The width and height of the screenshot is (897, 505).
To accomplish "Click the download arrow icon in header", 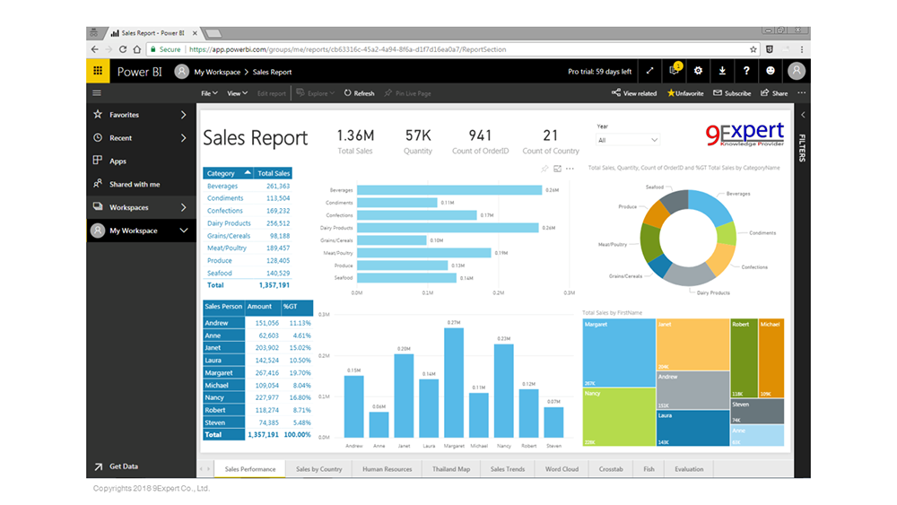I will [x=722, y=71].
